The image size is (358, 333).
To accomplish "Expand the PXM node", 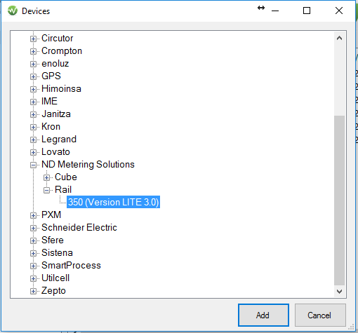I will tap(33, 215).
